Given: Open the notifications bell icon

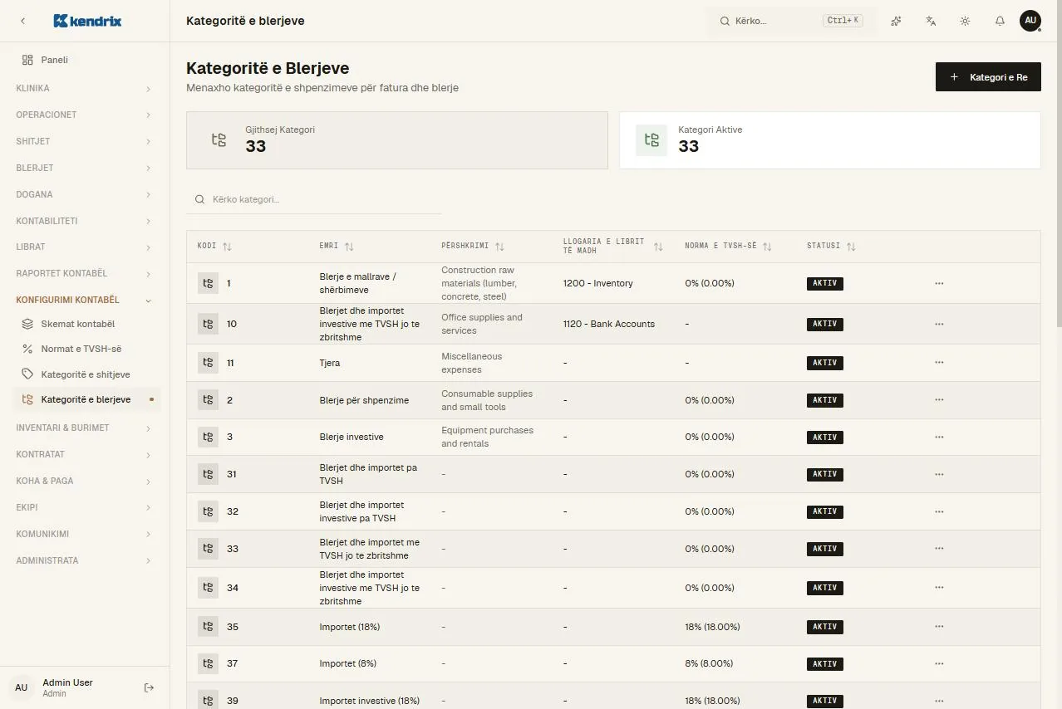Looking at the screenshot, I should point(1000,21).
